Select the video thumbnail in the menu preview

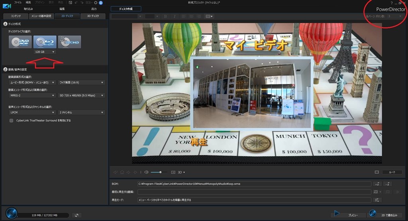click(x=252, y=94)
